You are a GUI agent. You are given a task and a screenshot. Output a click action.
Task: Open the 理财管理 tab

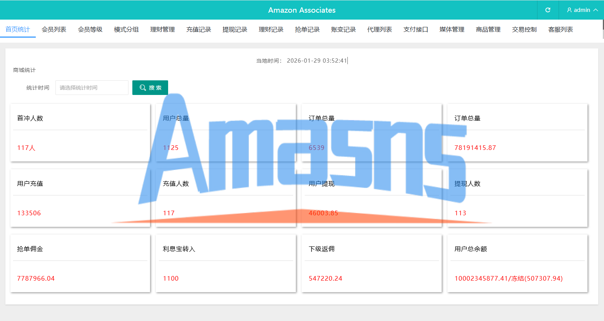pos(162,30)
